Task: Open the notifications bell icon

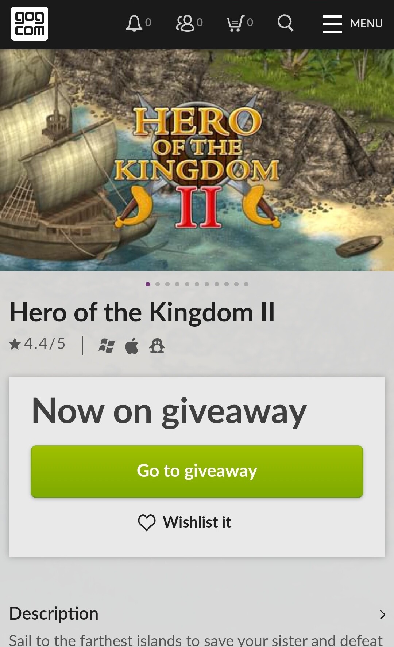Action: pos(134,23)
